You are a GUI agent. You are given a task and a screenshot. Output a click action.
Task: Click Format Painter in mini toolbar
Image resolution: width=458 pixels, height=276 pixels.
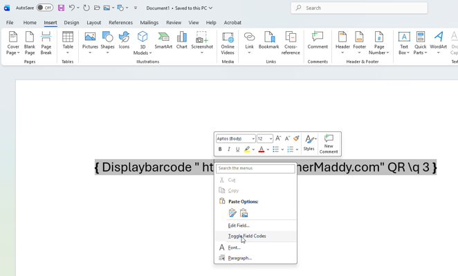tap(296, 138)
